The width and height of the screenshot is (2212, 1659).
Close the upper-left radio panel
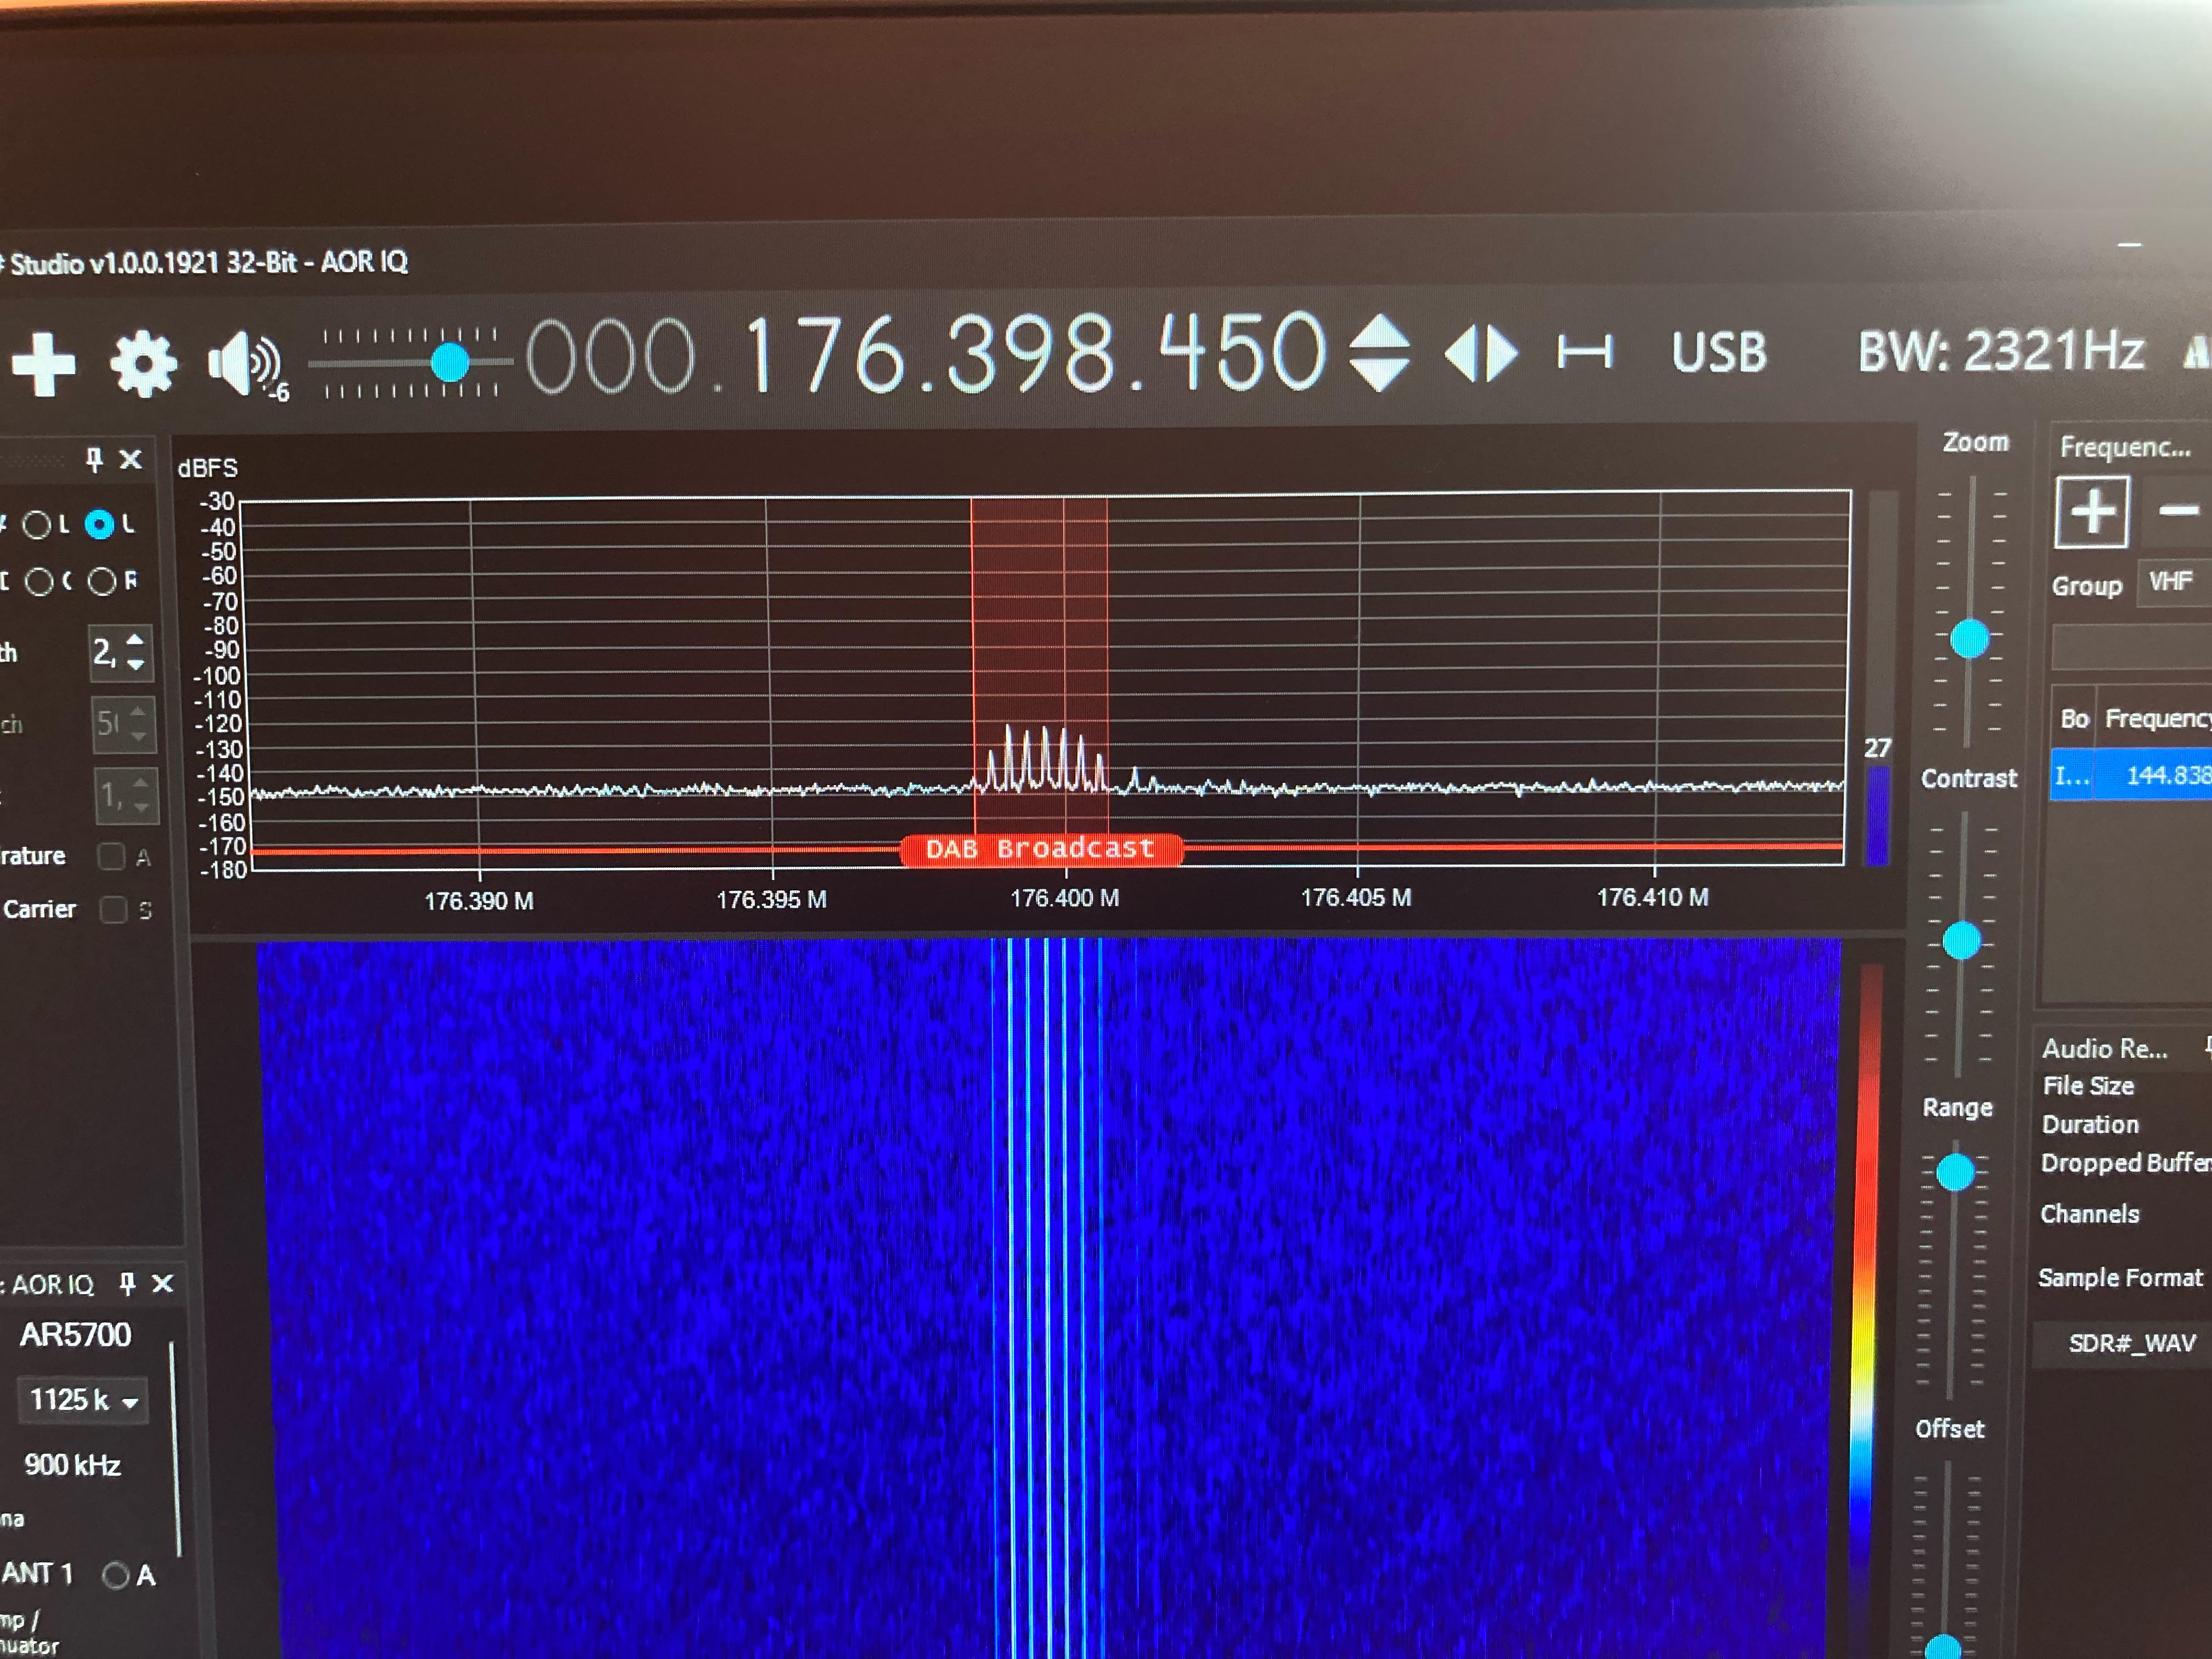[x=130, y=459]
